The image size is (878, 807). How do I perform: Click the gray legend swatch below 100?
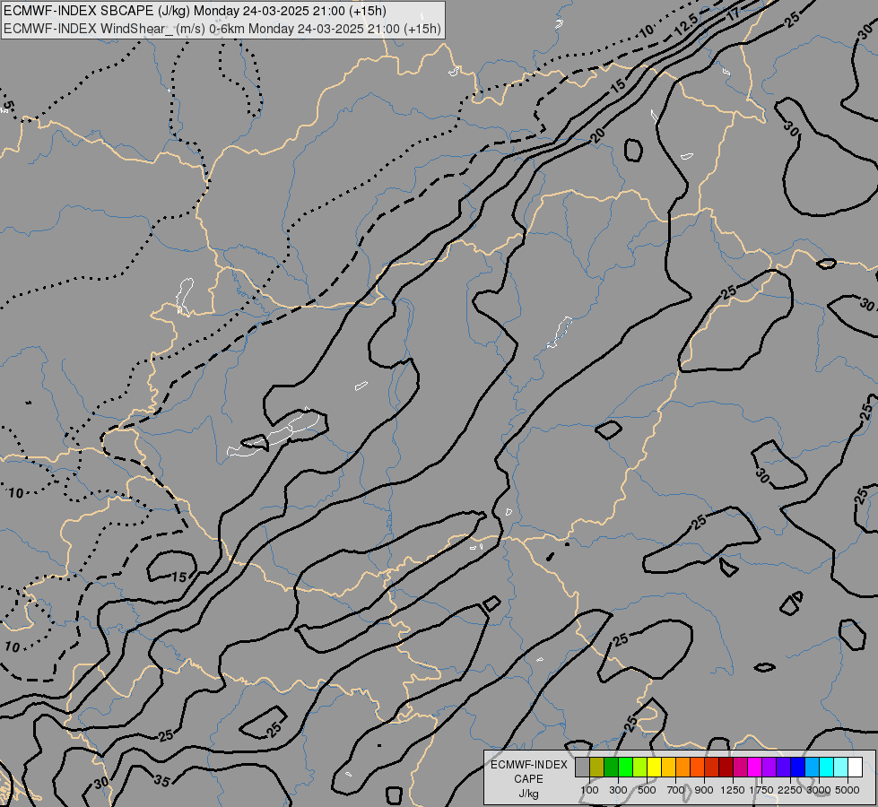(x=582, y=768)
